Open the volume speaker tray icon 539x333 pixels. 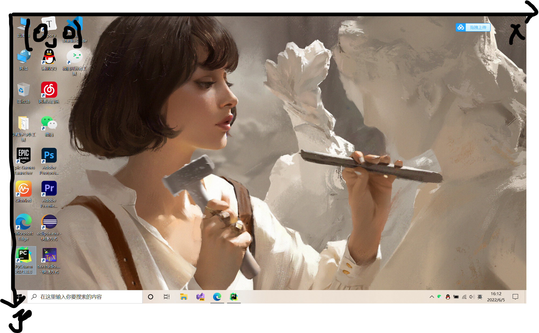click(472, 297)
